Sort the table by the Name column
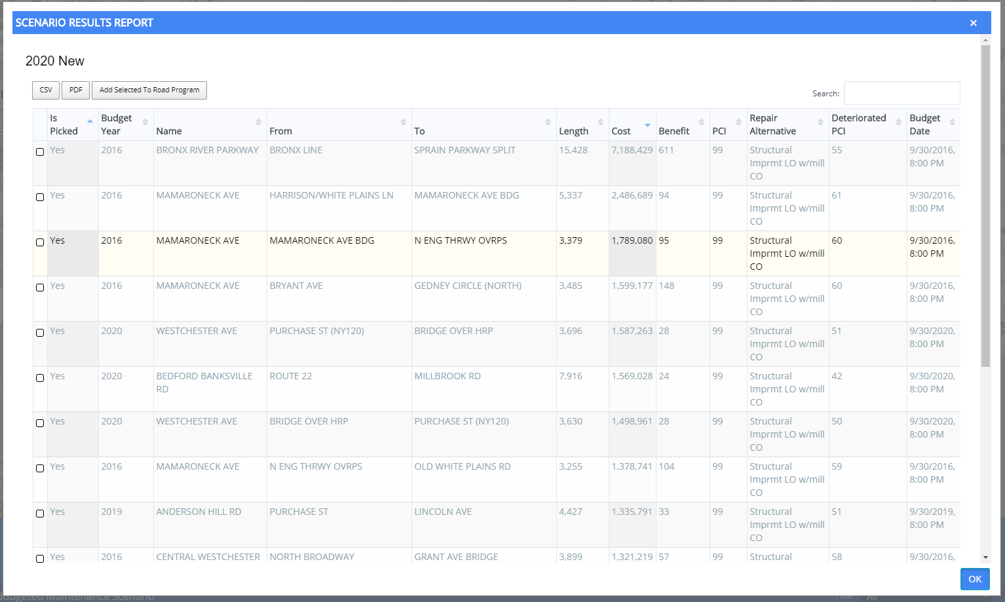This screenshot has height=602, width=1005. [x=258, y=122]
